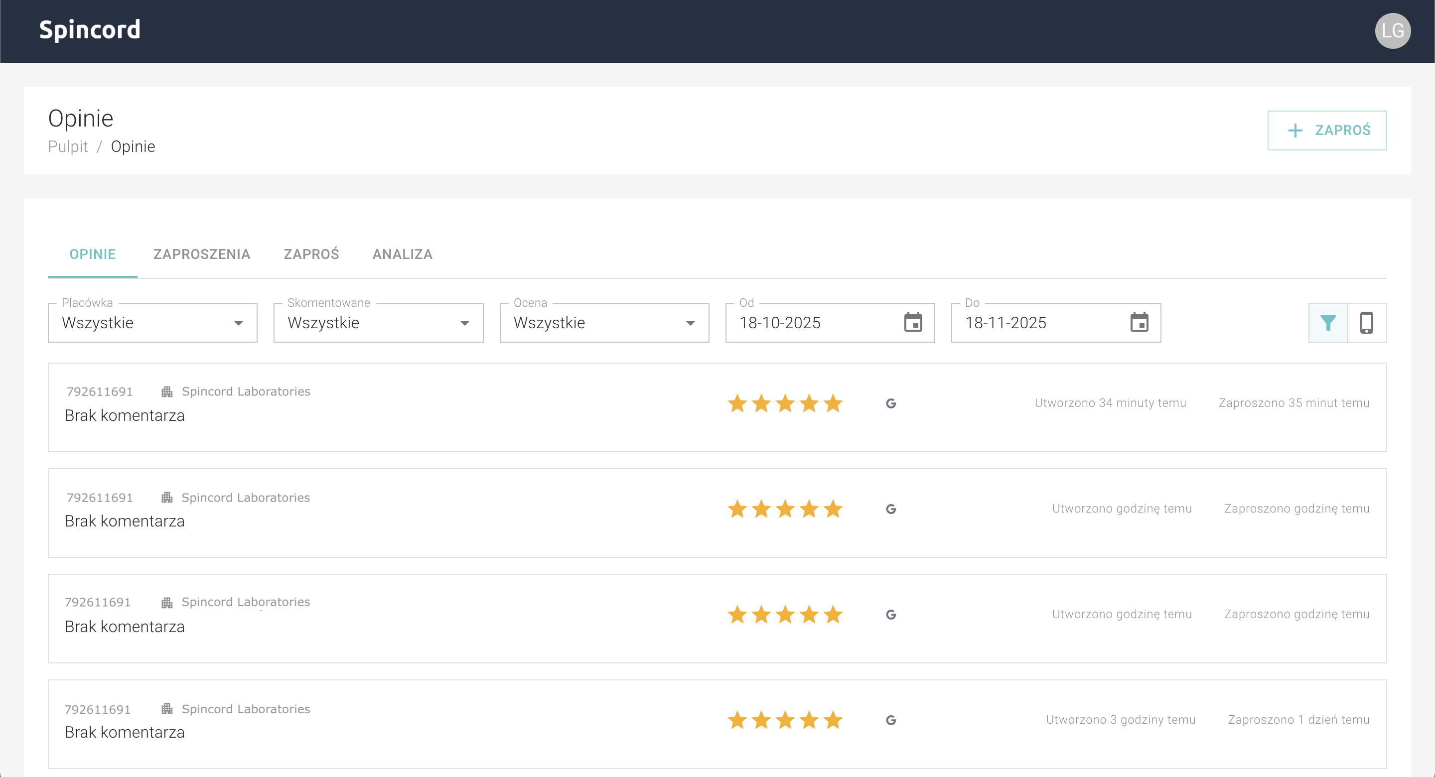Select the ZAPROŚ tab
The height and width of the screenshot is (777, 1435).
click(x=311, y=255)
